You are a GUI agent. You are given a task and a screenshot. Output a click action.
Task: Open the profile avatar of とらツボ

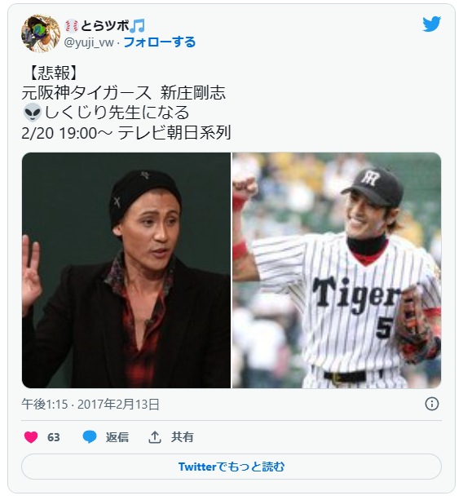click(x=41, y=33)
